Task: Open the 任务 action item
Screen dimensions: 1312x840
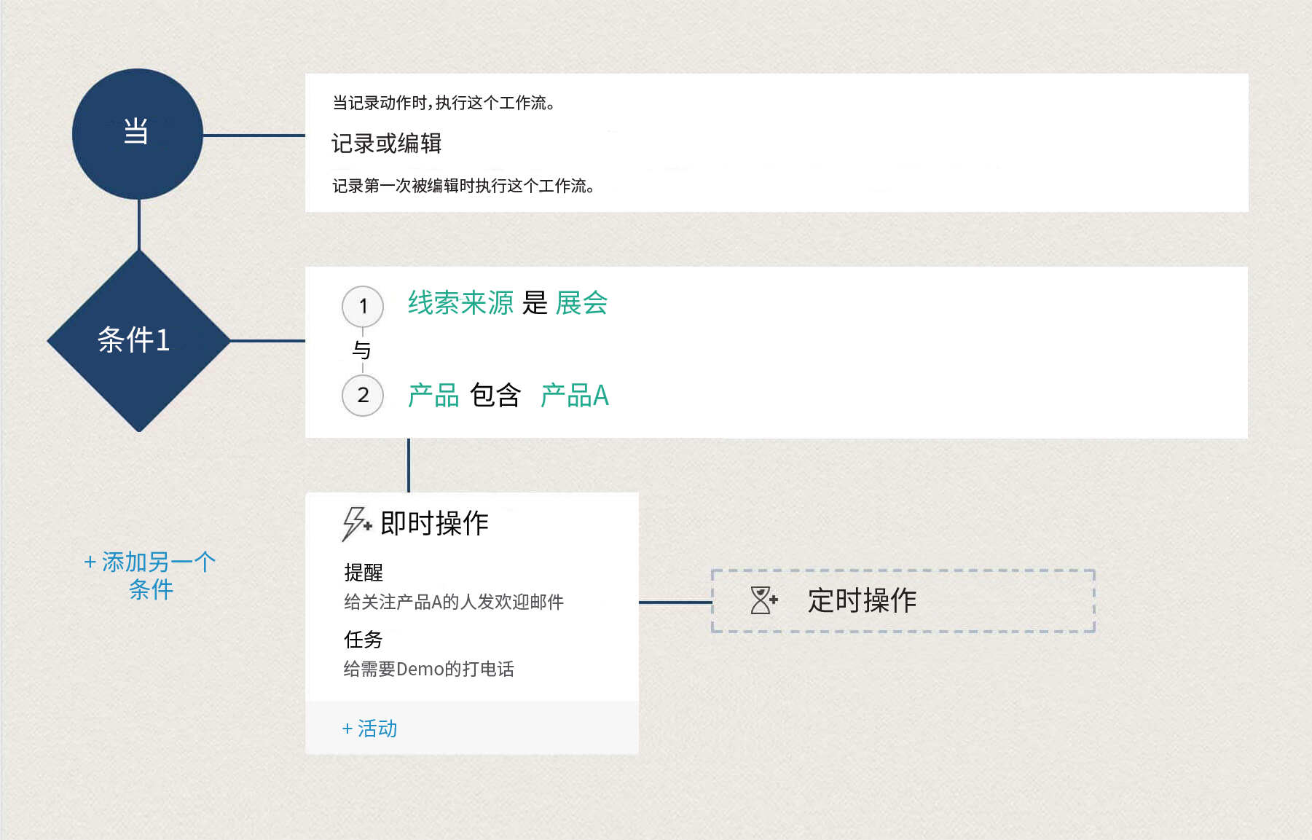Action: coord(364,640)
